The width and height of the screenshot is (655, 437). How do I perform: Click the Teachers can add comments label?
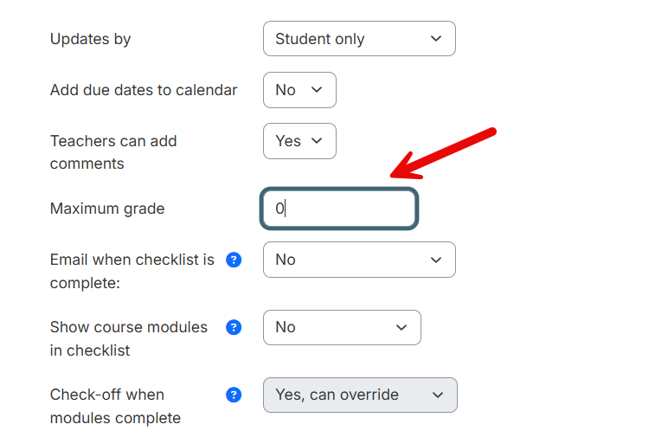(113, 152)
